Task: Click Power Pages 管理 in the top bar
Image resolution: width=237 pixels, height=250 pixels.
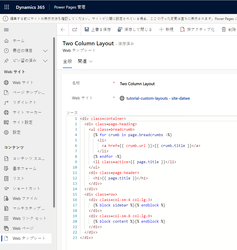Action: tap(69, 7)
